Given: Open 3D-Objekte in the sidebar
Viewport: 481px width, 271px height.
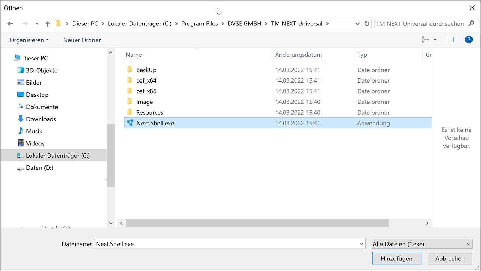Looking at the screenshot, I should (x=42, y=70).
